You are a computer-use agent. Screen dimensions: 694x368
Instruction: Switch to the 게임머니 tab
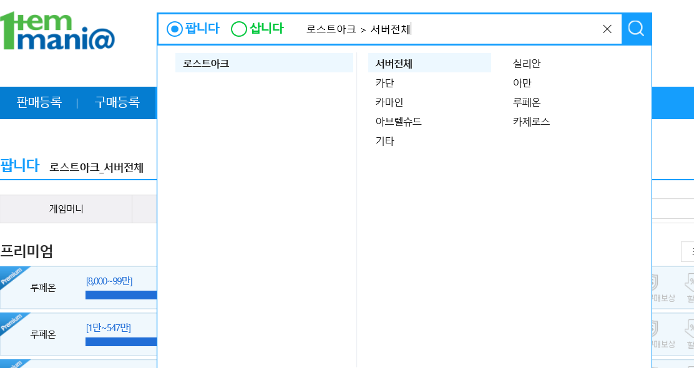click(x=66, y=209)
